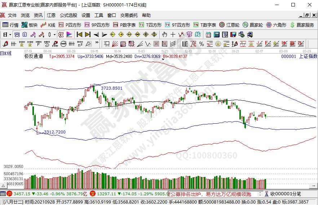
Task: Toggle the 极反通道 indicator button
Action: click(34, 56)
